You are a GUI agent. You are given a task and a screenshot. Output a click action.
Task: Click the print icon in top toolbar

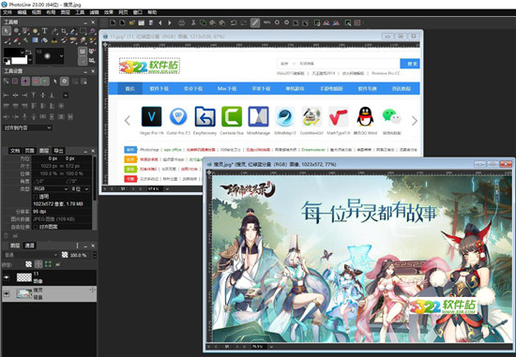click(x=182, y=22)
